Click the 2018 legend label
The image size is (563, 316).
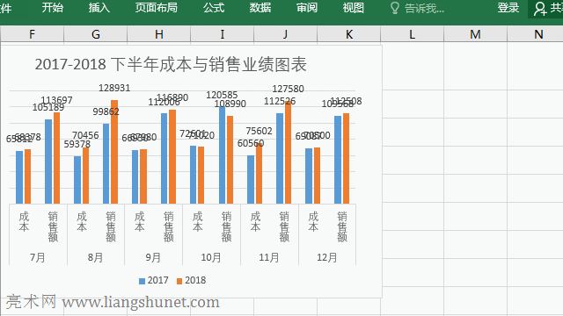coord(195,280)
